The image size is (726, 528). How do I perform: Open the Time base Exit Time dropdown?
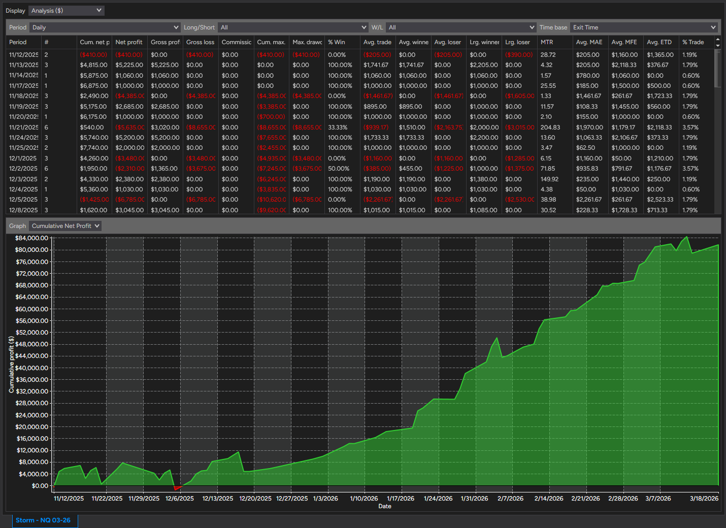tap(643, 27)
